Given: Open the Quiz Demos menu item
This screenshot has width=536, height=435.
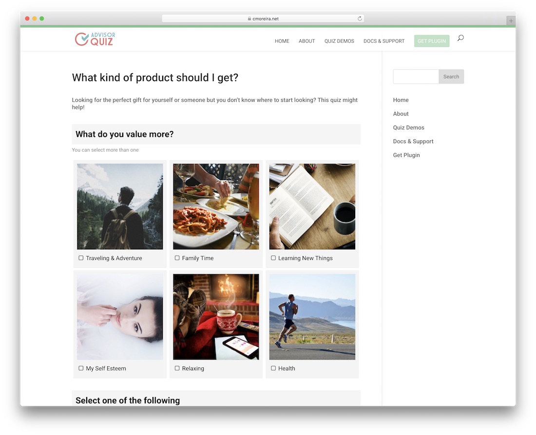Looking at the screenshot, I should (339, 41).
